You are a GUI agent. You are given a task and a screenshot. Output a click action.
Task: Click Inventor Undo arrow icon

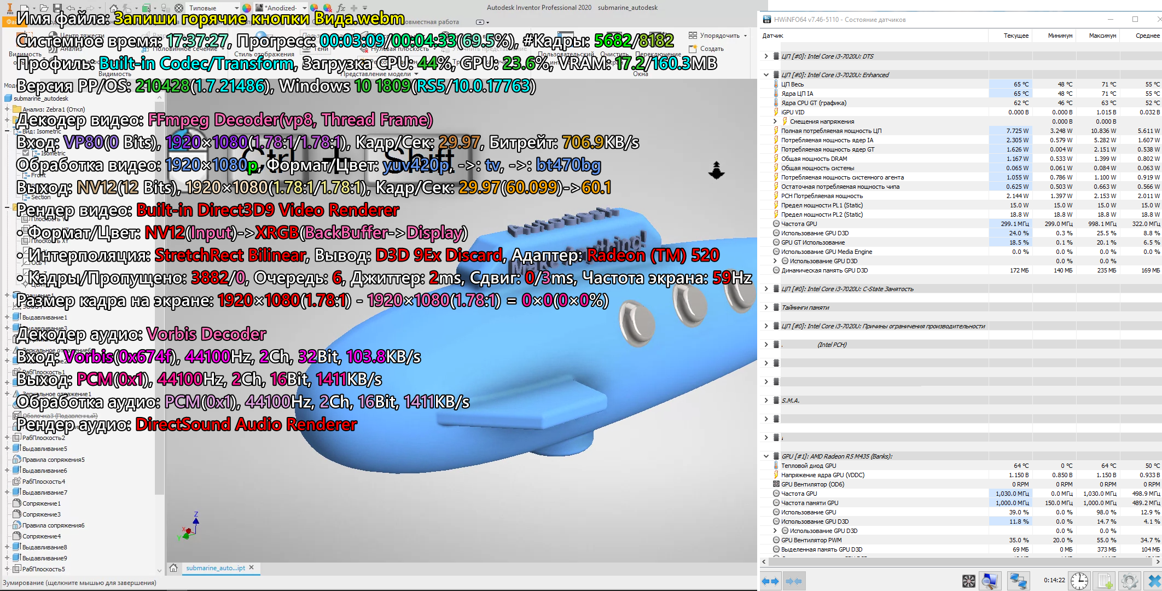72,8
